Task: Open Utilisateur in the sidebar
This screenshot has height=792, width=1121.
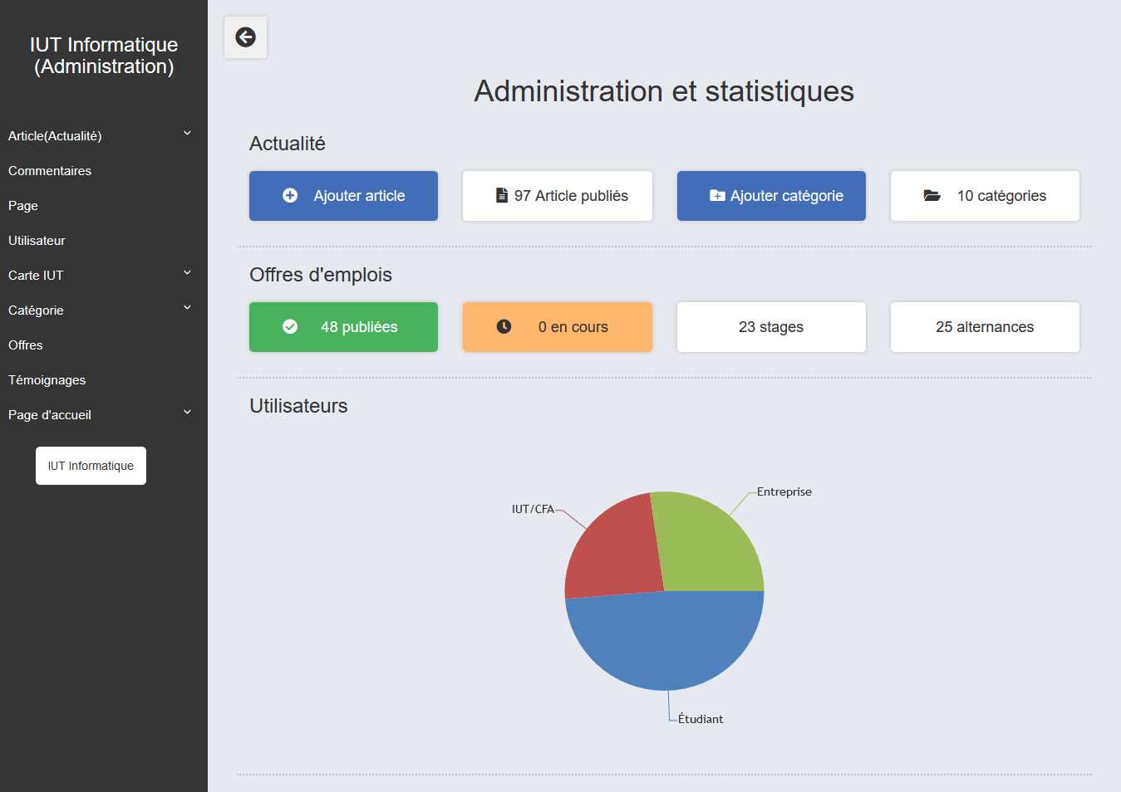Action: [37, 241]
